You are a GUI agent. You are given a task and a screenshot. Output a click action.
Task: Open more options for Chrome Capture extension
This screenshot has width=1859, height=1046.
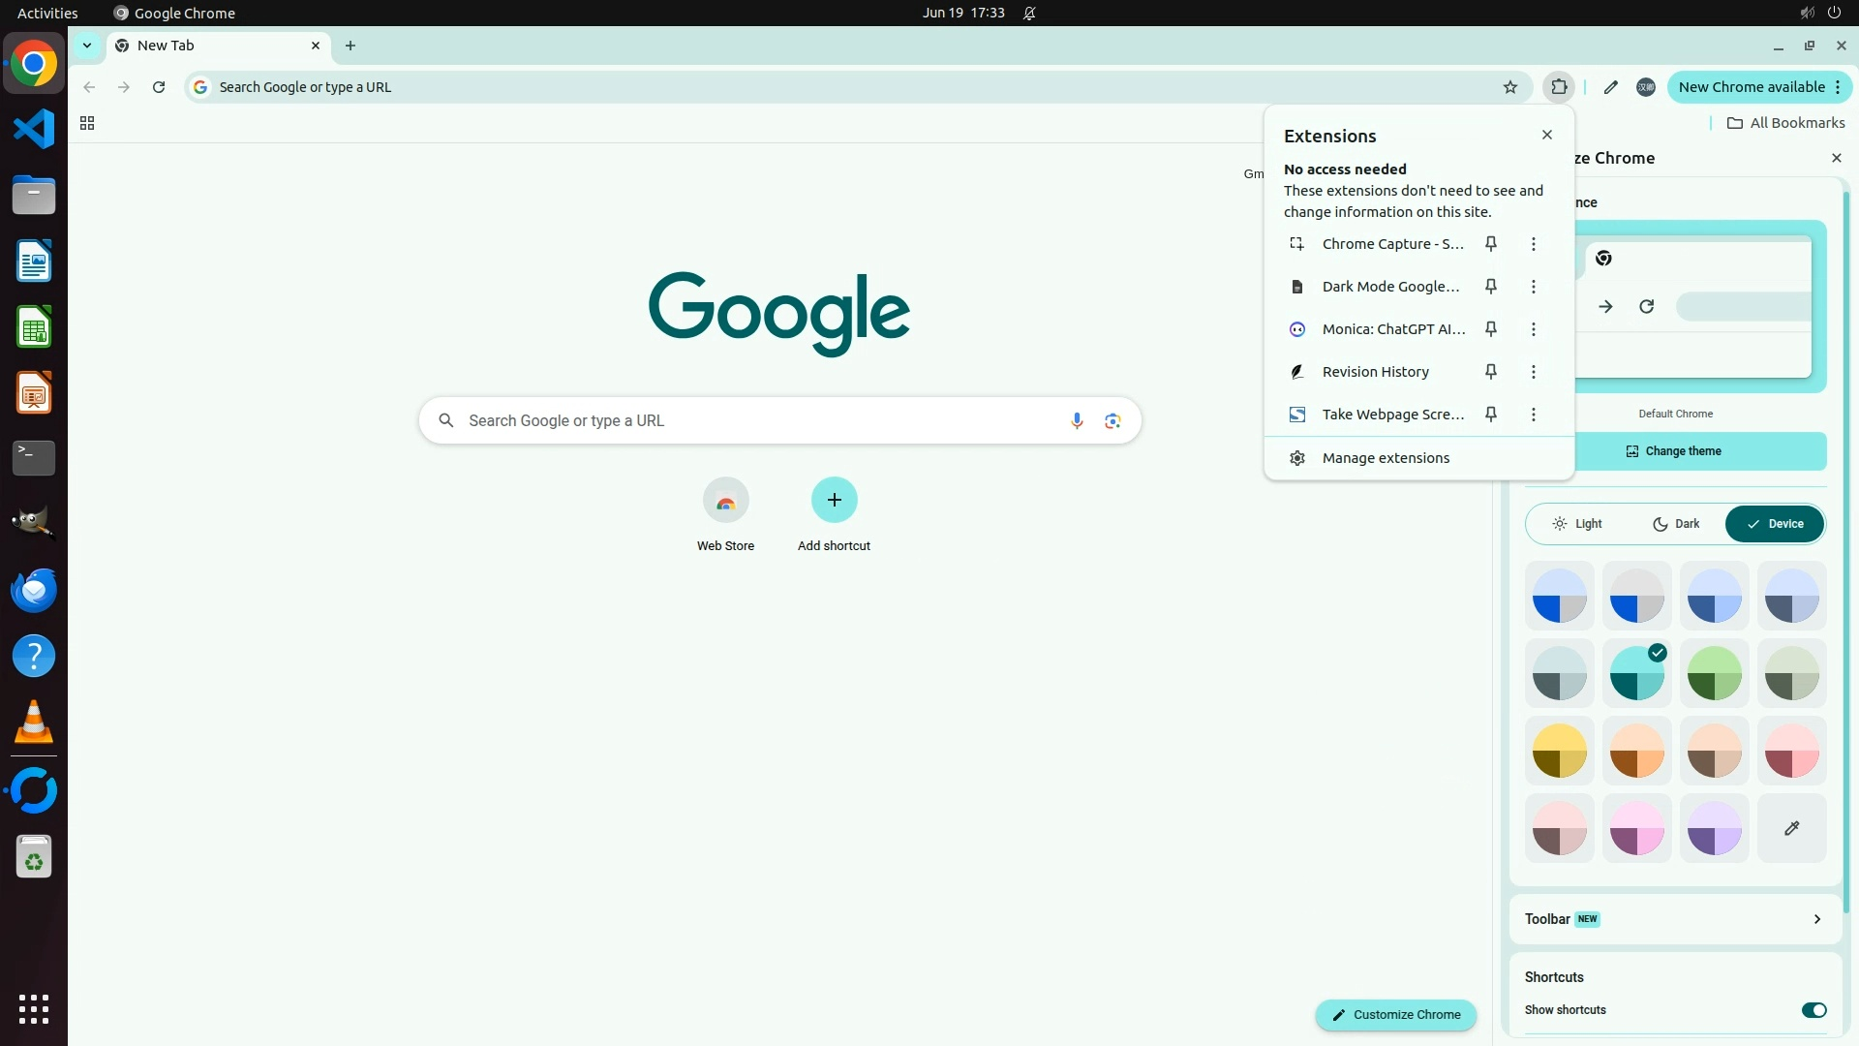1533,244
